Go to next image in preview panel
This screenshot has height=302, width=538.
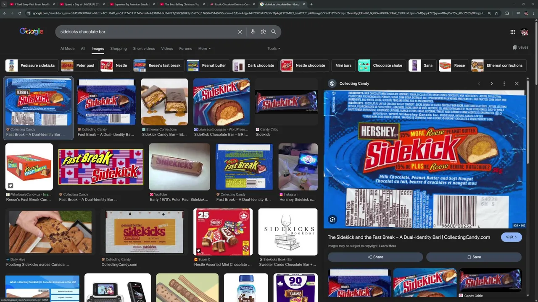point(491,83)
